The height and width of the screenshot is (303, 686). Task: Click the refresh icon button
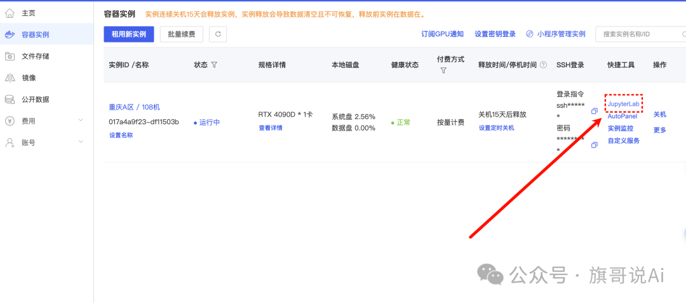[x=218, y=34]
